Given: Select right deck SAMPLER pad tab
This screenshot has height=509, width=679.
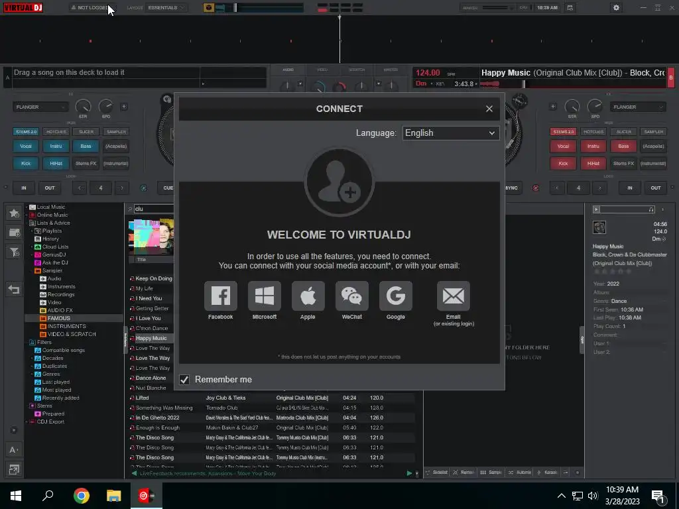Looking at the screenshot, I should 653,132.
